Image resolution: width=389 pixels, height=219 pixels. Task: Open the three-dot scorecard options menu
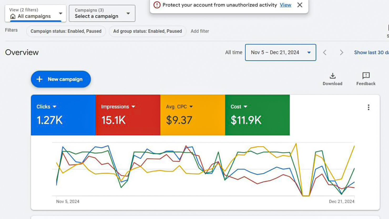(368, 107)
